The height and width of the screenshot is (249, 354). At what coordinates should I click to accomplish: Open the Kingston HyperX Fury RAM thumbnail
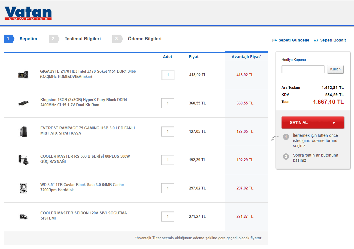point(23,103)
